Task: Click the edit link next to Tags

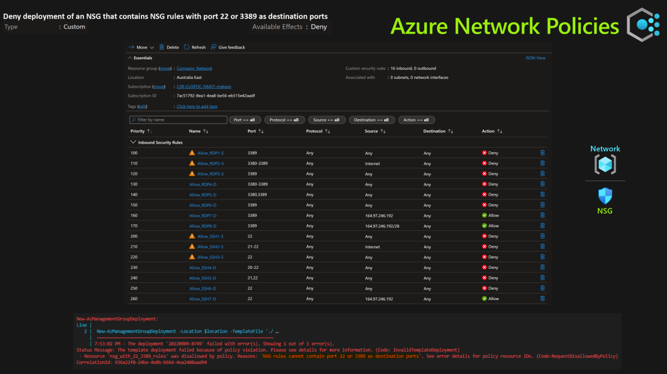Action: [142, 106]
